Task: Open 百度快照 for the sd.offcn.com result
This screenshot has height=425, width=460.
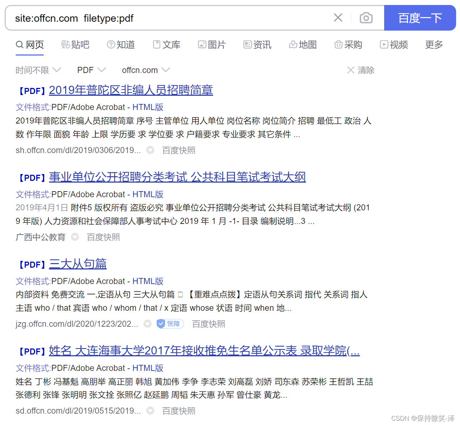Action: click(x=179, y=411)
